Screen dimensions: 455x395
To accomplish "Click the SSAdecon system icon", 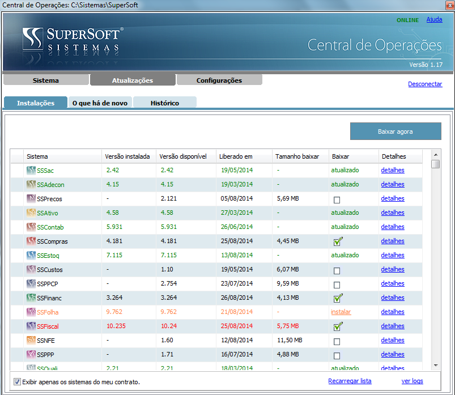I will (x=31, y=185).
